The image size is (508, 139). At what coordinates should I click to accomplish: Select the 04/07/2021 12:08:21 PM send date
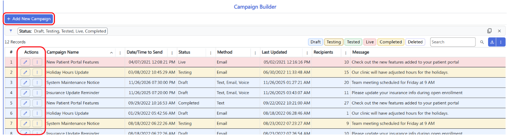152,62
